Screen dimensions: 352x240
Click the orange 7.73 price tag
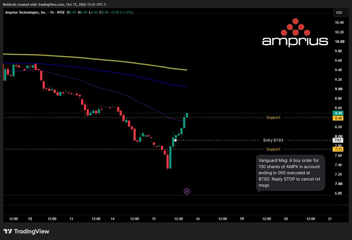pyautogui.click(x=337, y=149)
